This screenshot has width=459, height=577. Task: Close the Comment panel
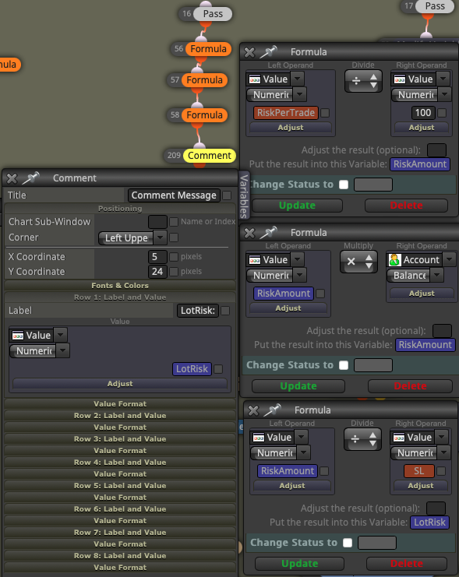tap(12, 178)
